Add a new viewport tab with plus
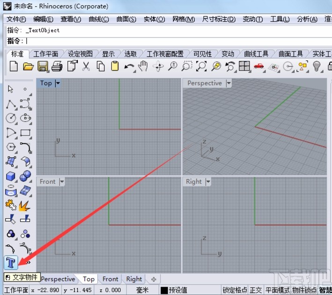332x295 pixels. pyautogui.click(x=154, y=280)
